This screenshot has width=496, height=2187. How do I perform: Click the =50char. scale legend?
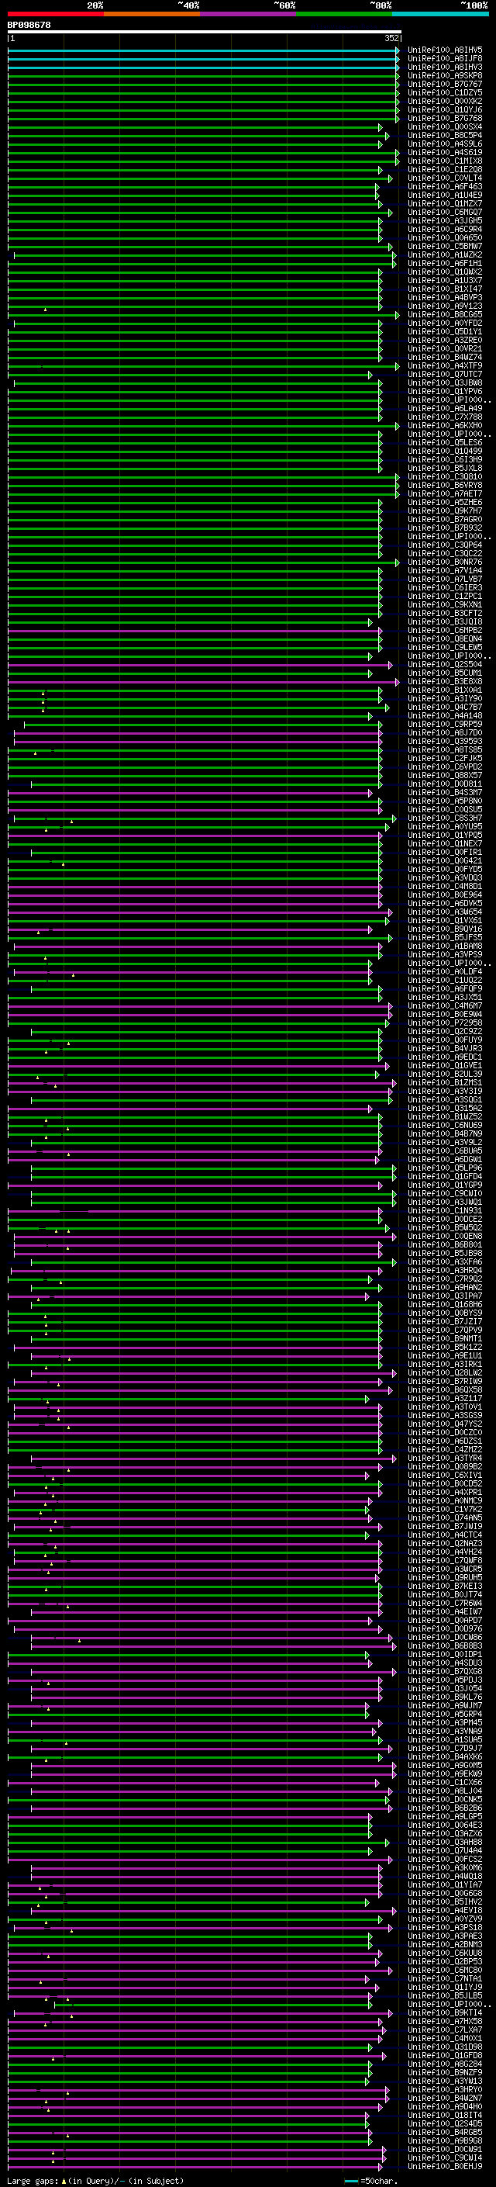[x=370, y=2180]
